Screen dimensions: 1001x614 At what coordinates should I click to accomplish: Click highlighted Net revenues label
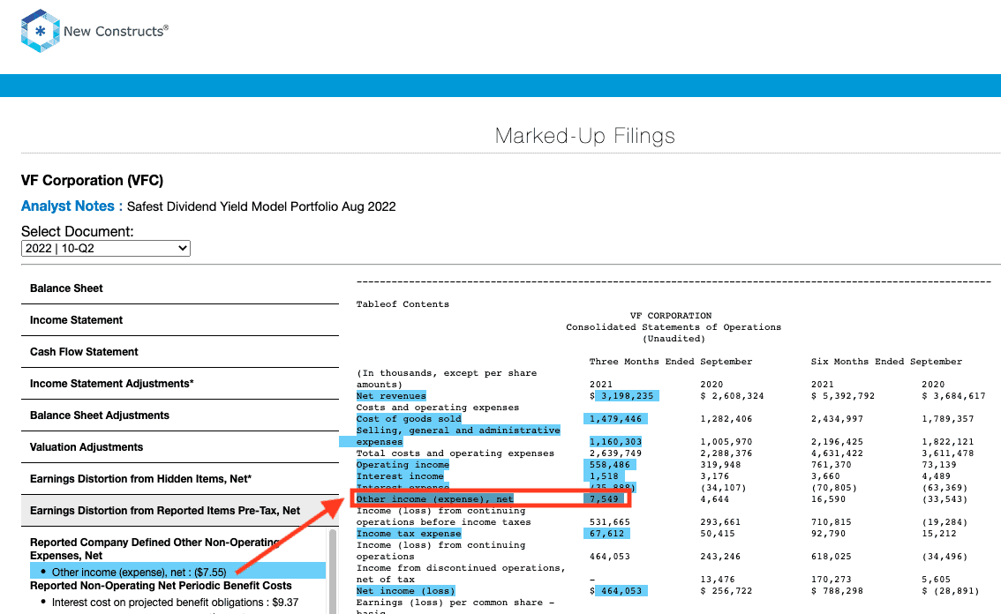coord(391,396)
